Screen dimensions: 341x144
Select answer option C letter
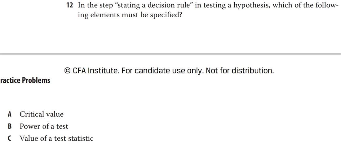(10, 138)
